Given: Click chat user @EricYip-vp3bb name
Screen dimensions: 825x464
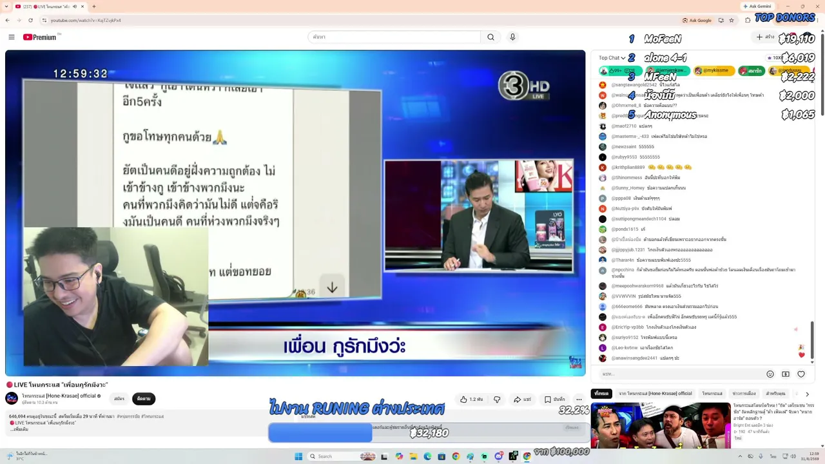Looking at the screenshot, I should (x=627, y=327).
